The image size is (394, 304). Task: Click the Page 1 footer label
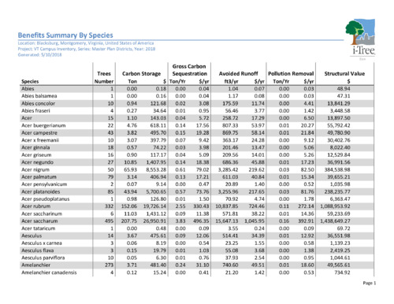pyautogui.click(x=370, y=283)
